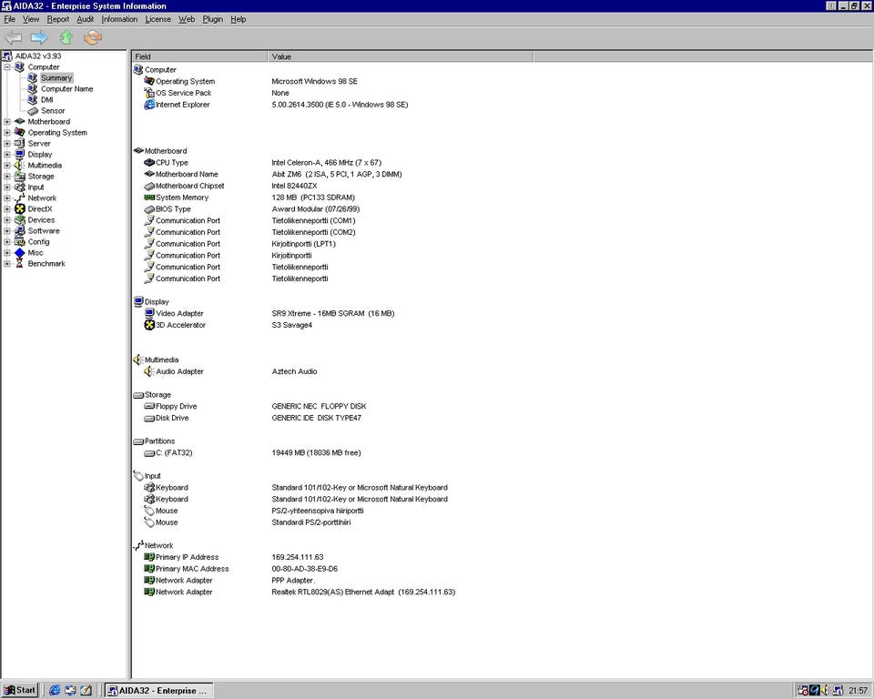Expand the DirectX tree node

[x=7, y=209]
